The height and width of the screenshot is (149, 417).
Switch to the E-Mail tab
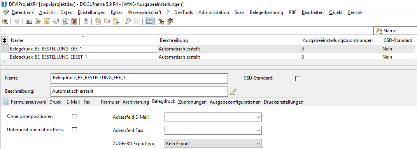73,102
